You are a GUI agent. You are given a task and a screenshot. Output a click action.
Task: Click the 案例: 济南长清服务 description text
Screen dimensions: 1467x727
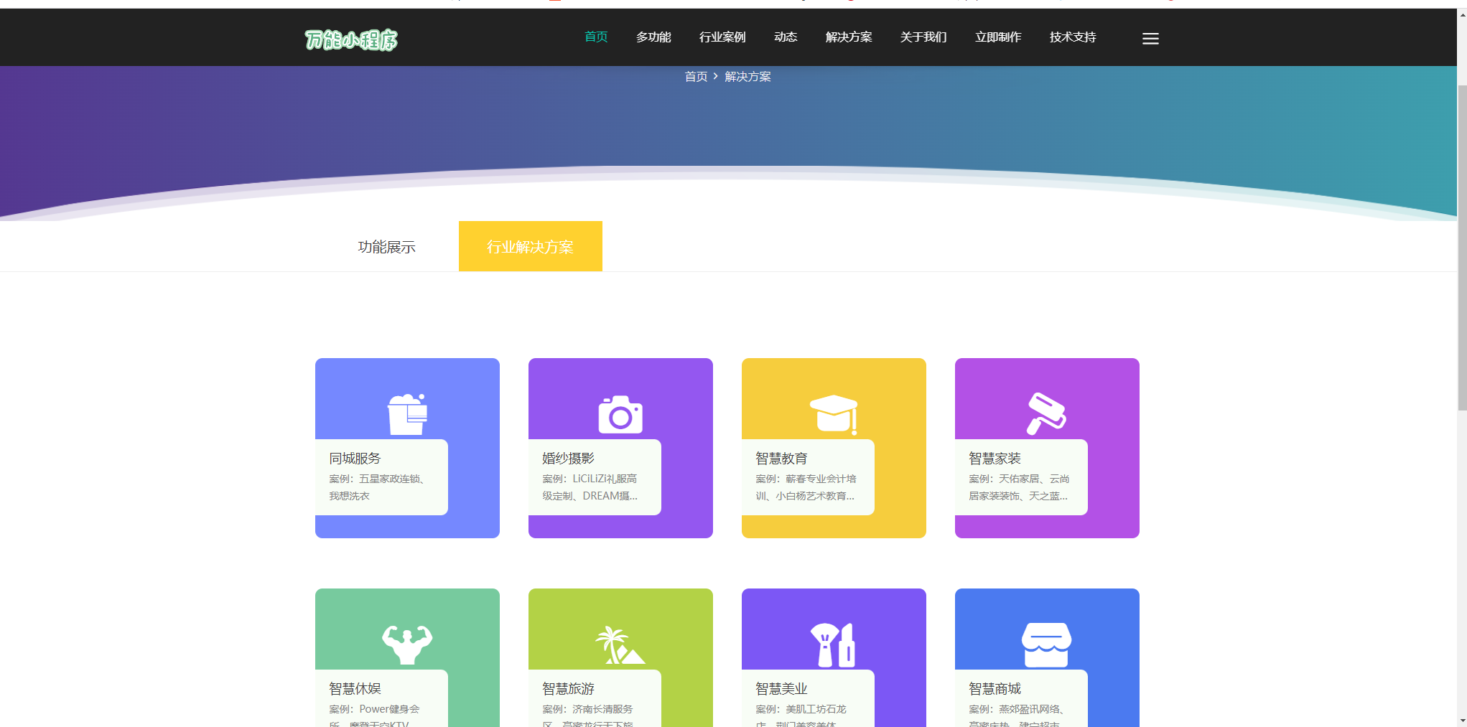[x=588, y=716]
